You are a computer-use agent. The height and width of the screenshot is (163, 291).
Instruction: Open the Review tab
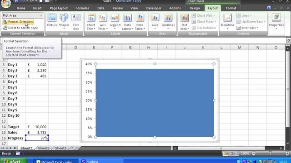pyautogui.click(x=117, y=8)
